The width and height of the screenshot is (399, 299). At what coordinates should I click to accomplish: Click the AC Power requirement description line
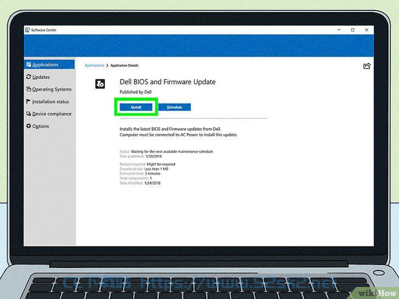pos(178,135)
